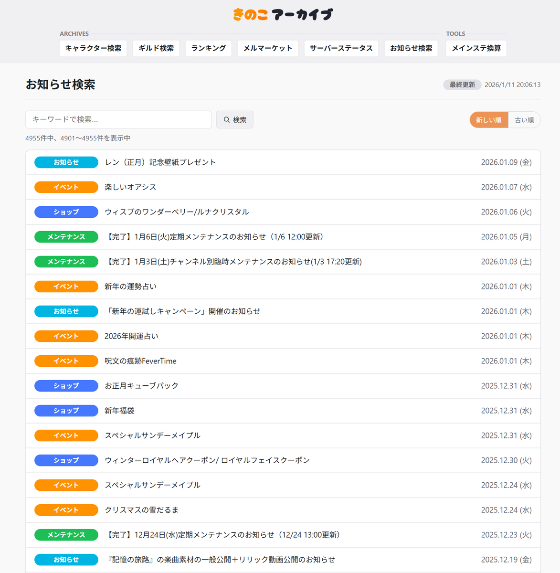
Task: Open 新年福袋 shop entry
Action: (283, 411)
